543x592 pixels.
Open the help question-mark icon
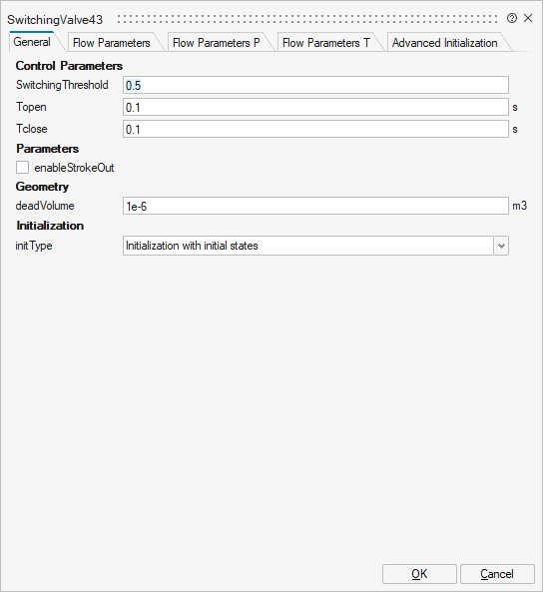(x=512, y=18)
